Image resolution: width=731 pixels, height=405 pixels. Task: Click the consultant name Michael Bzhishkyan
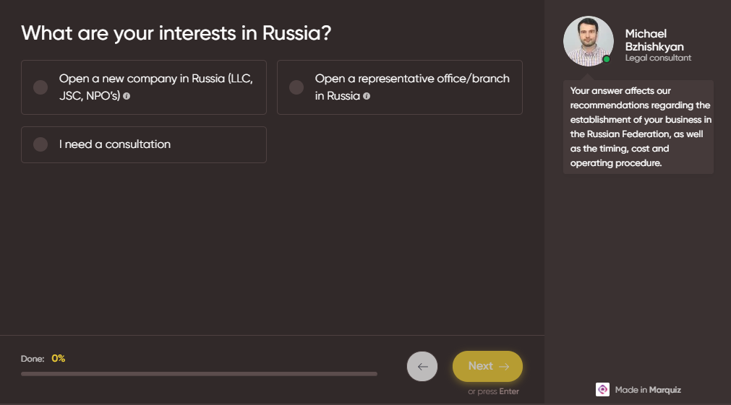click(x=654, y=40)
